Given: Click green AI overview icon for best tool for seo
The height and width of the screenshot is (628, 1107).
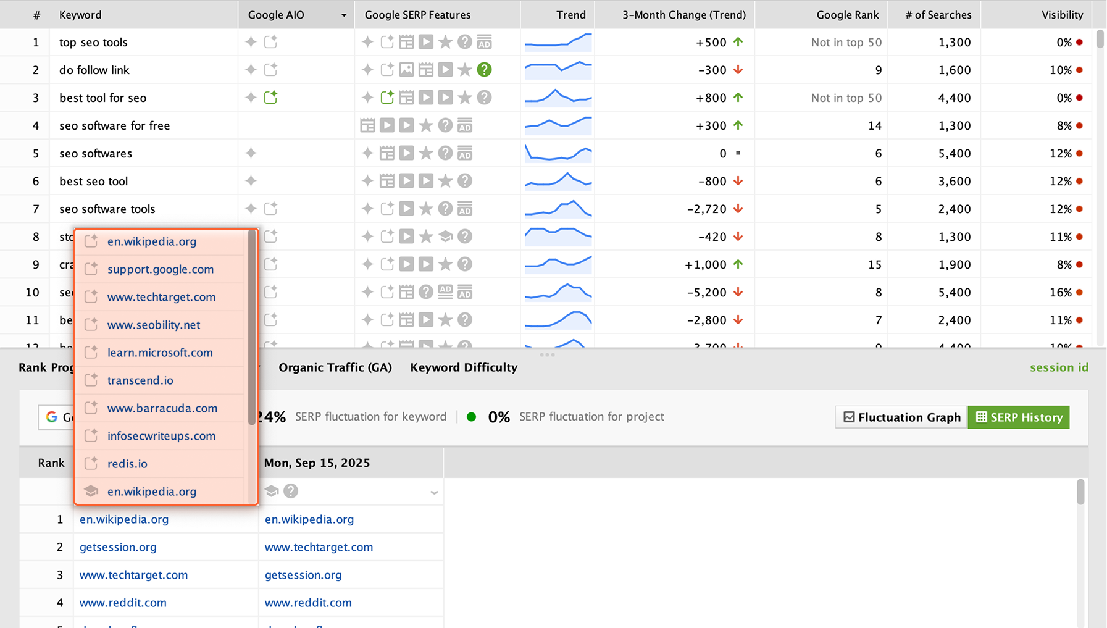Looking at the screenshot, I should (270, 98).
